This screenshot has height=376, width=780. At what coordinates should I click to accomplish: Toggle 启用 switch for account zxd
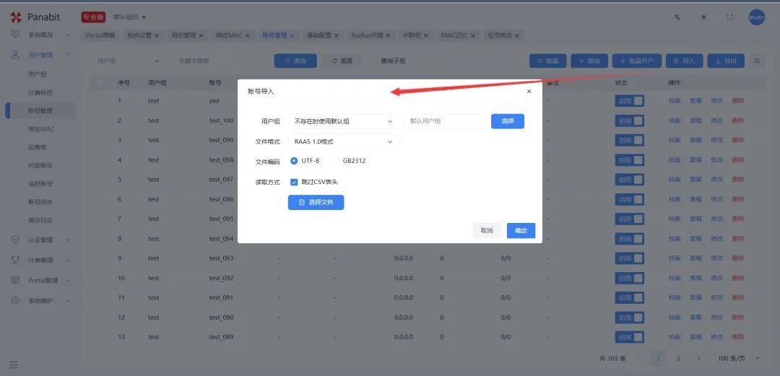(x=629, y=101)
